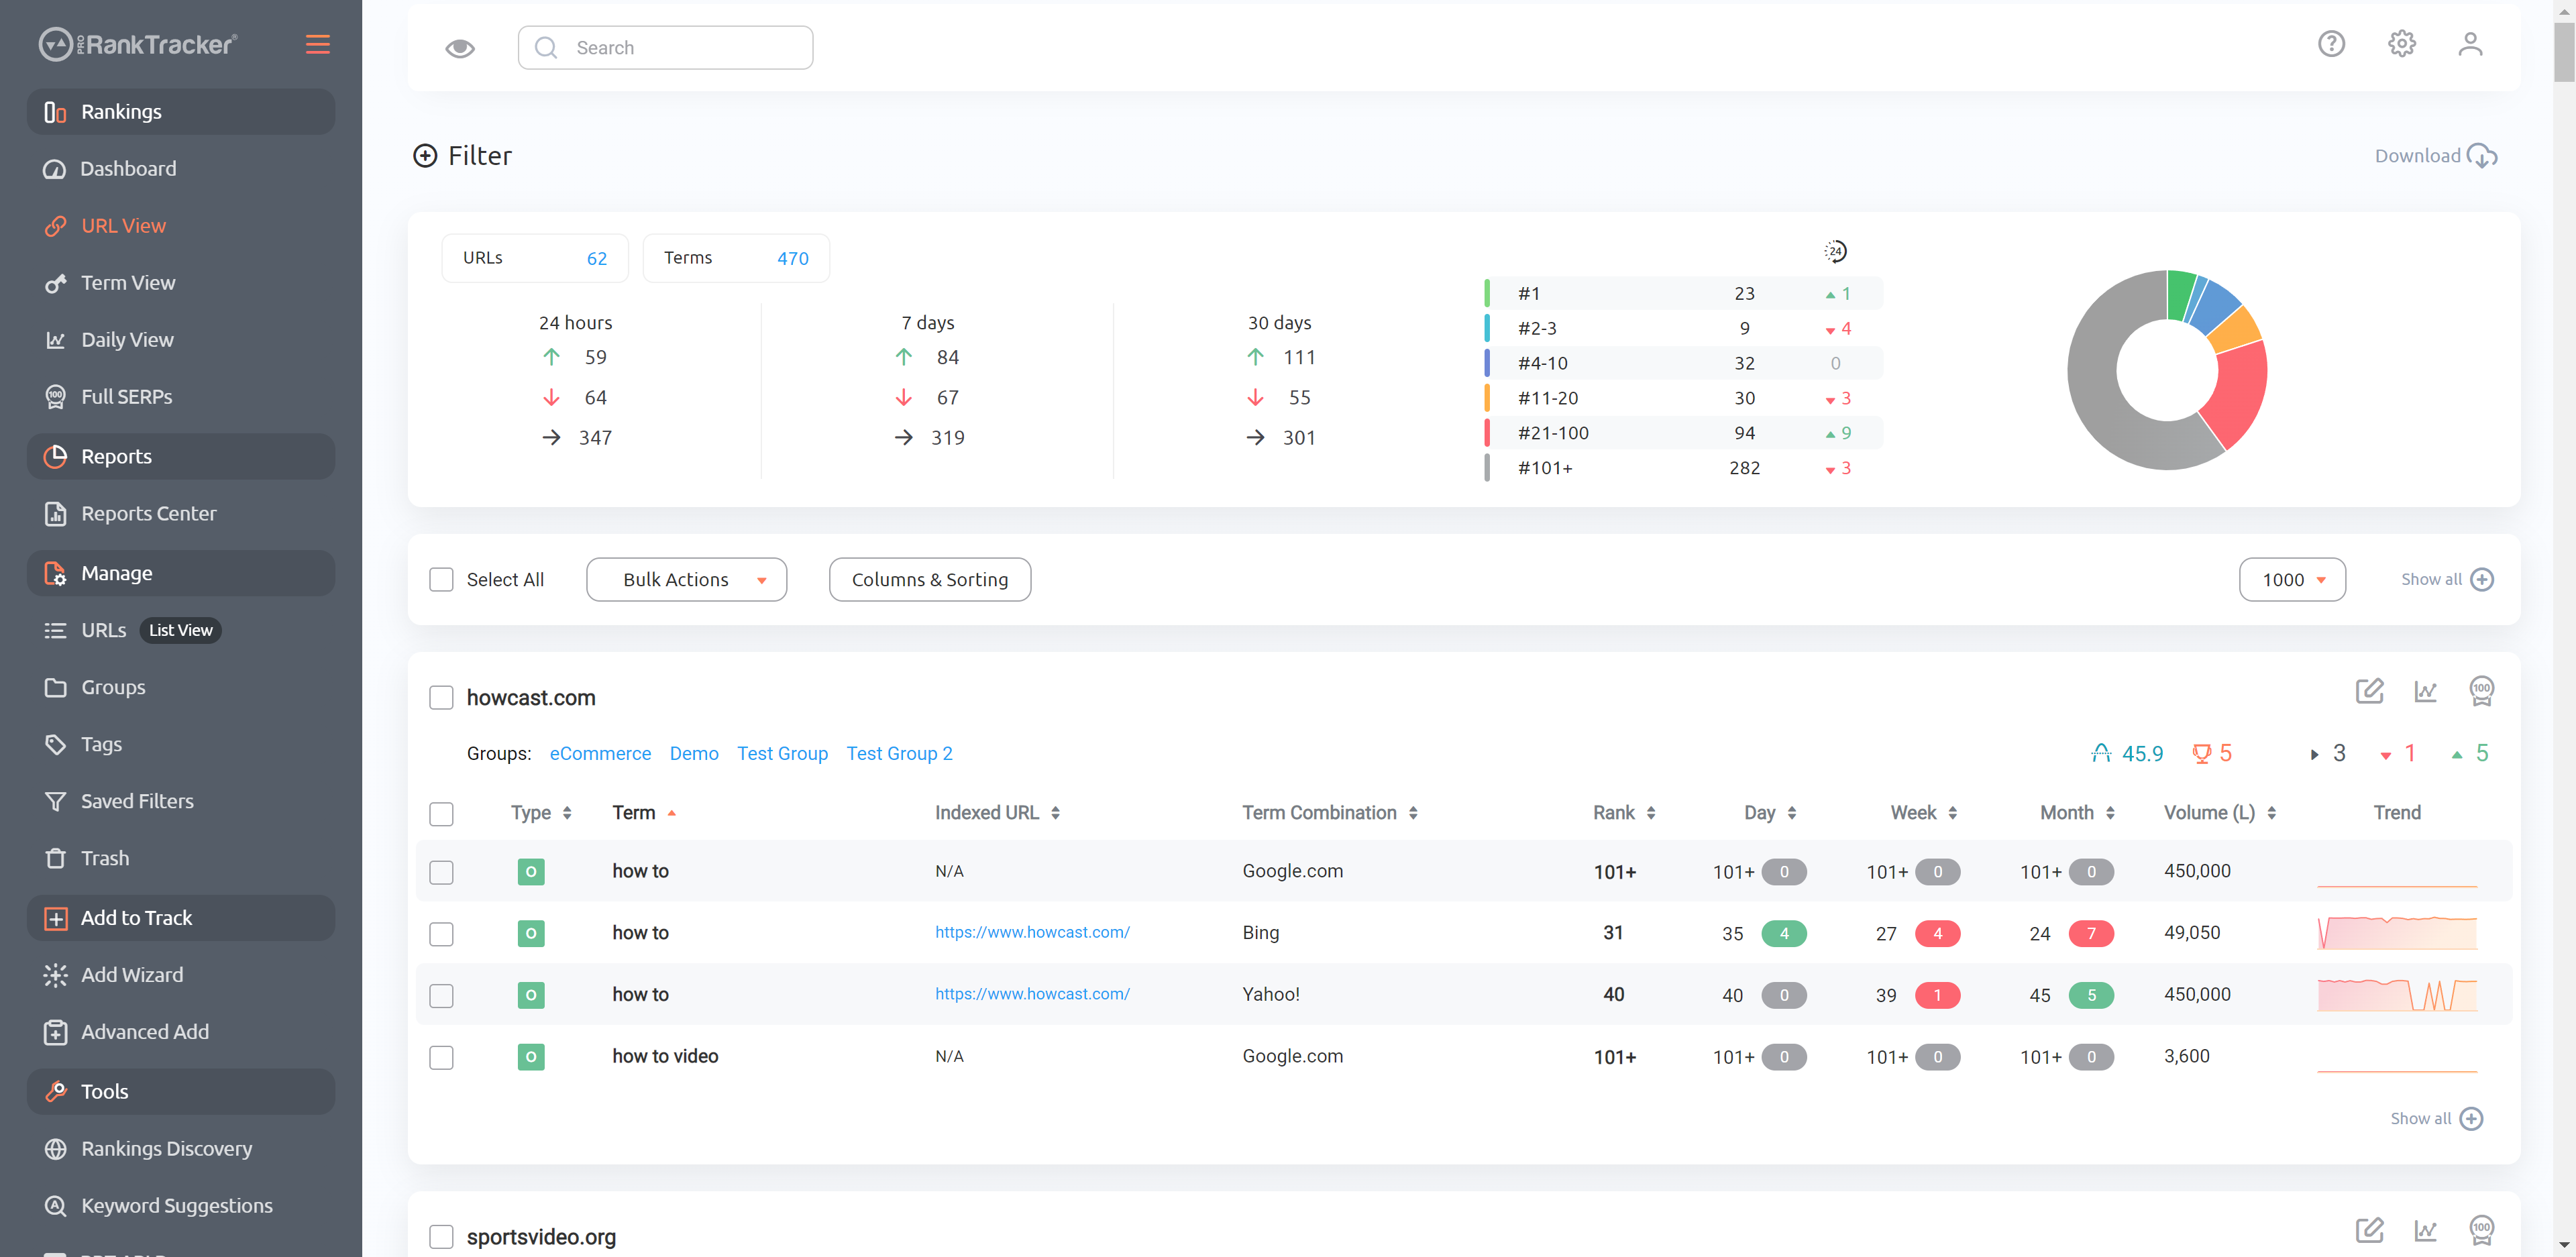2576x1257 pixels.
Task: Click the RankTracker logo
Action: coord(138,44)
